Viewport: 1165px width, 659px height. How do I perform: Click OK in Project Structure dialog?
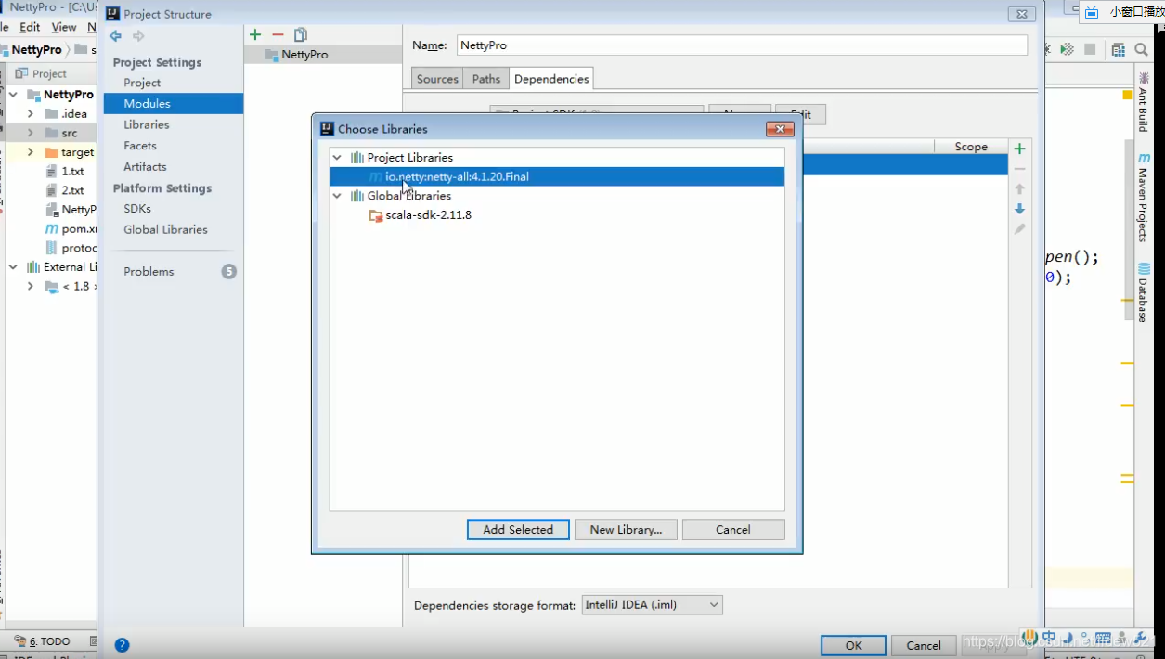click(853, 646)
